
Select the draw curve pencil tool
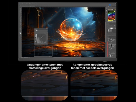click(35, 39)
